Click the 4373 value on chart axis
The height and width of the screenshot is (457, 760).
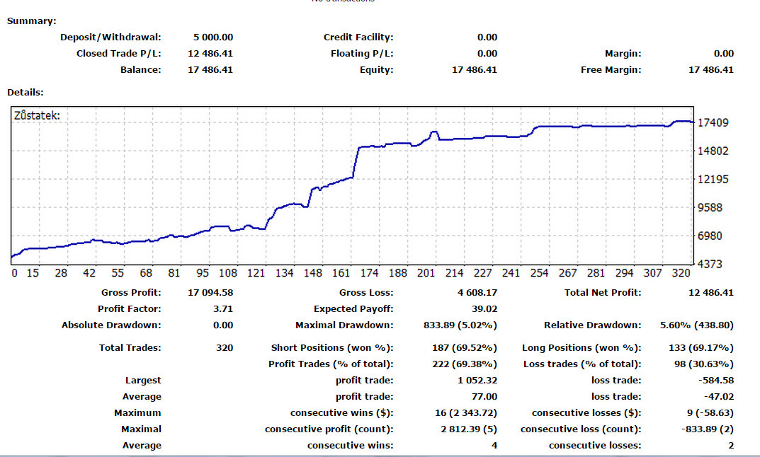point(710,265)
